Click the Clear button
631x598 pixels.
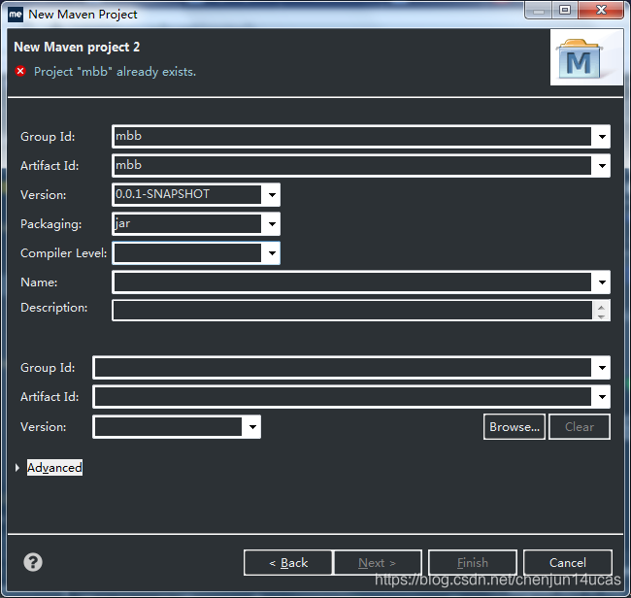pyautogui.click(x=580, y=426)
